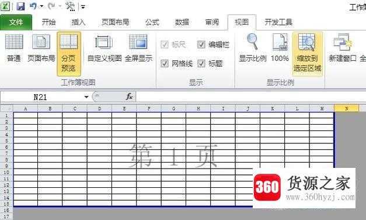366x220 pixels.
Task: Open the Undo history dropdown arrow
Action: click(42, 6)
